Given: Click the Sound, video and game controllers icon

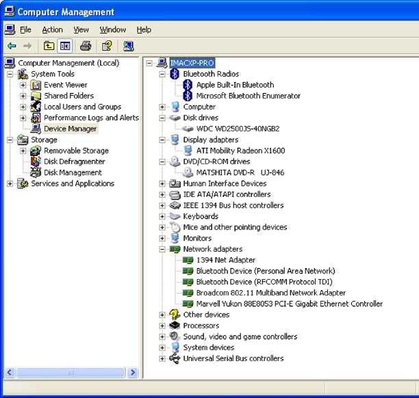Looking at the screenshot, I should pos(175,336).
